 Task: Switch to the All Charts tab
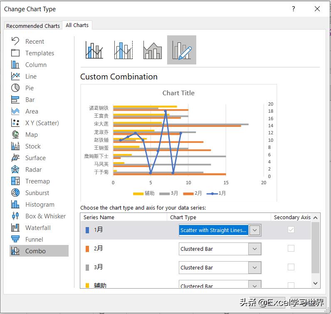(77, 25)
